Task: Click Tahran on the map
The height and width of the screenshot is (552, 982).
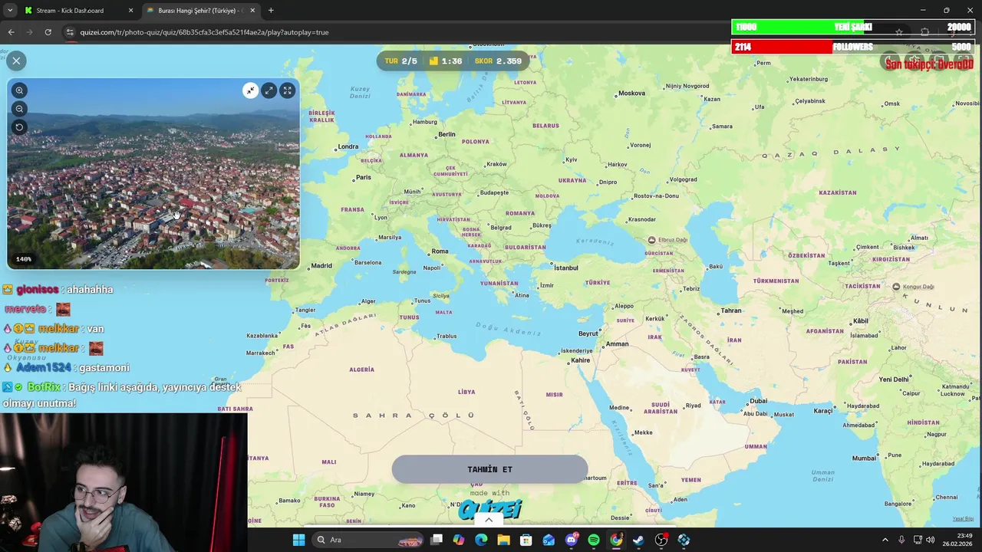Action: coord(730,310)
